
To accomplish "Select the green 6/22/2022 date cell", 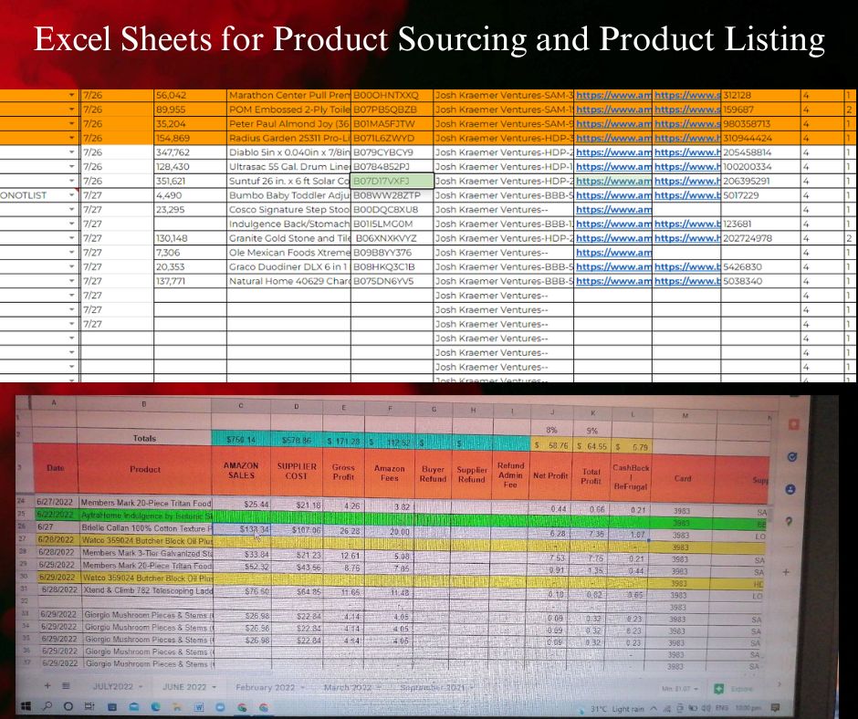I will click(56, 515).
